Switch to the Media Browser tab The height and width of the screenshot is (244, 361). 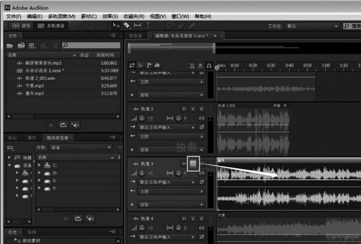[60, 137]
